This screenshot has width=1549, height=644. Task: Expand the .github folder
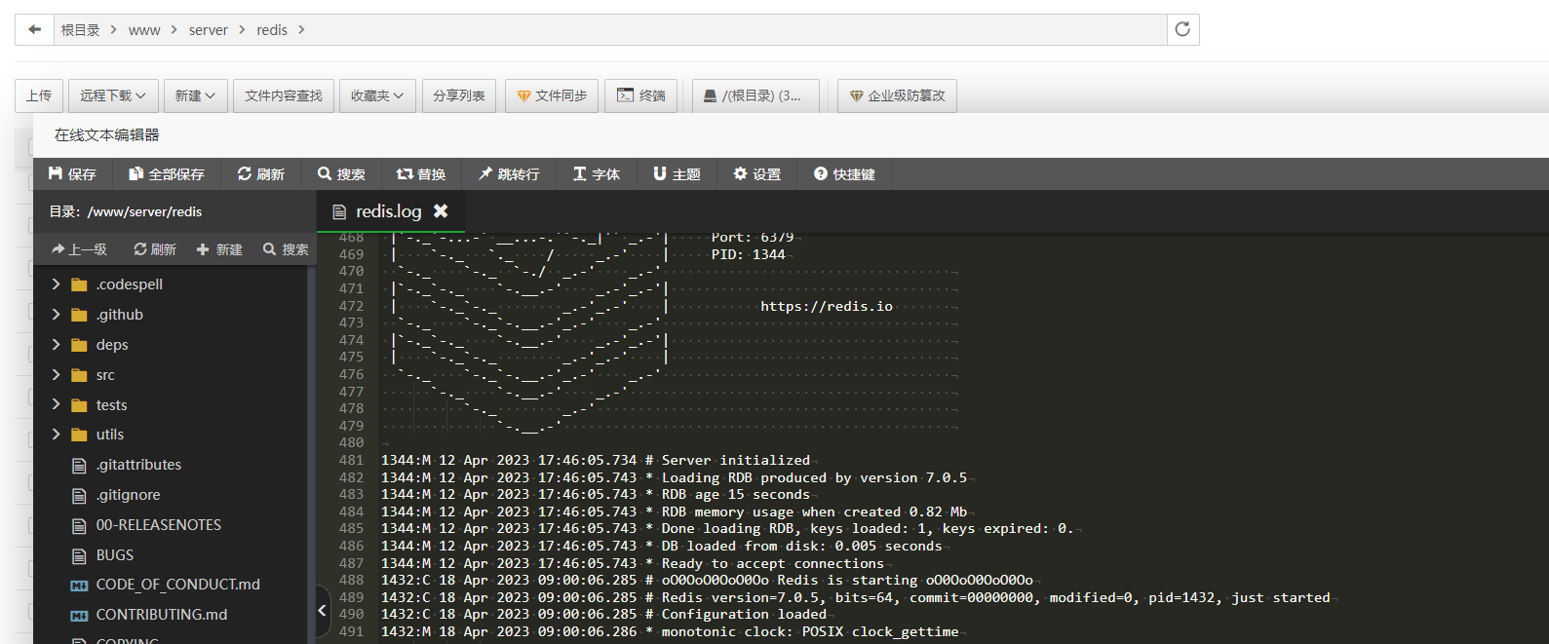(56, 315)
